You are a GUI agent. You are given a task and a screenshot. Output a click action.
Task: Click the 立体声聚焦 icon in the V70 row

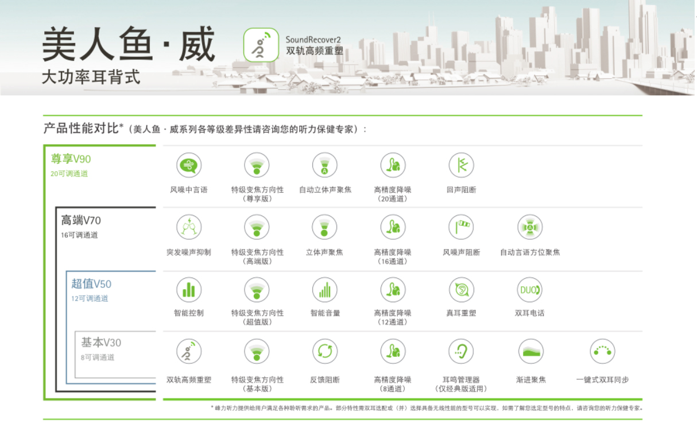pos(325,228)
